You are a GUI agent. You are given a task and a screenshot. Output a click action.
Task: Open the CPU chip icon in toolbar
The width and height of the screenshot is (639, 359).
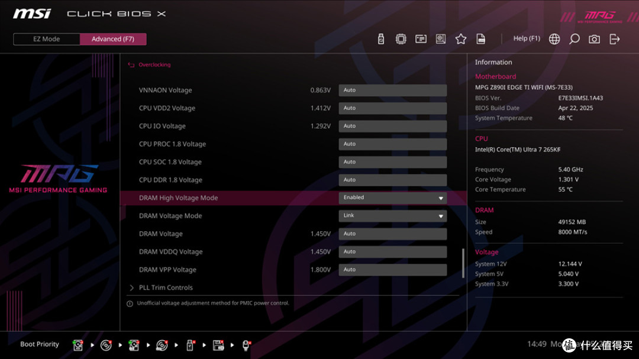click(x=401, y=38)
